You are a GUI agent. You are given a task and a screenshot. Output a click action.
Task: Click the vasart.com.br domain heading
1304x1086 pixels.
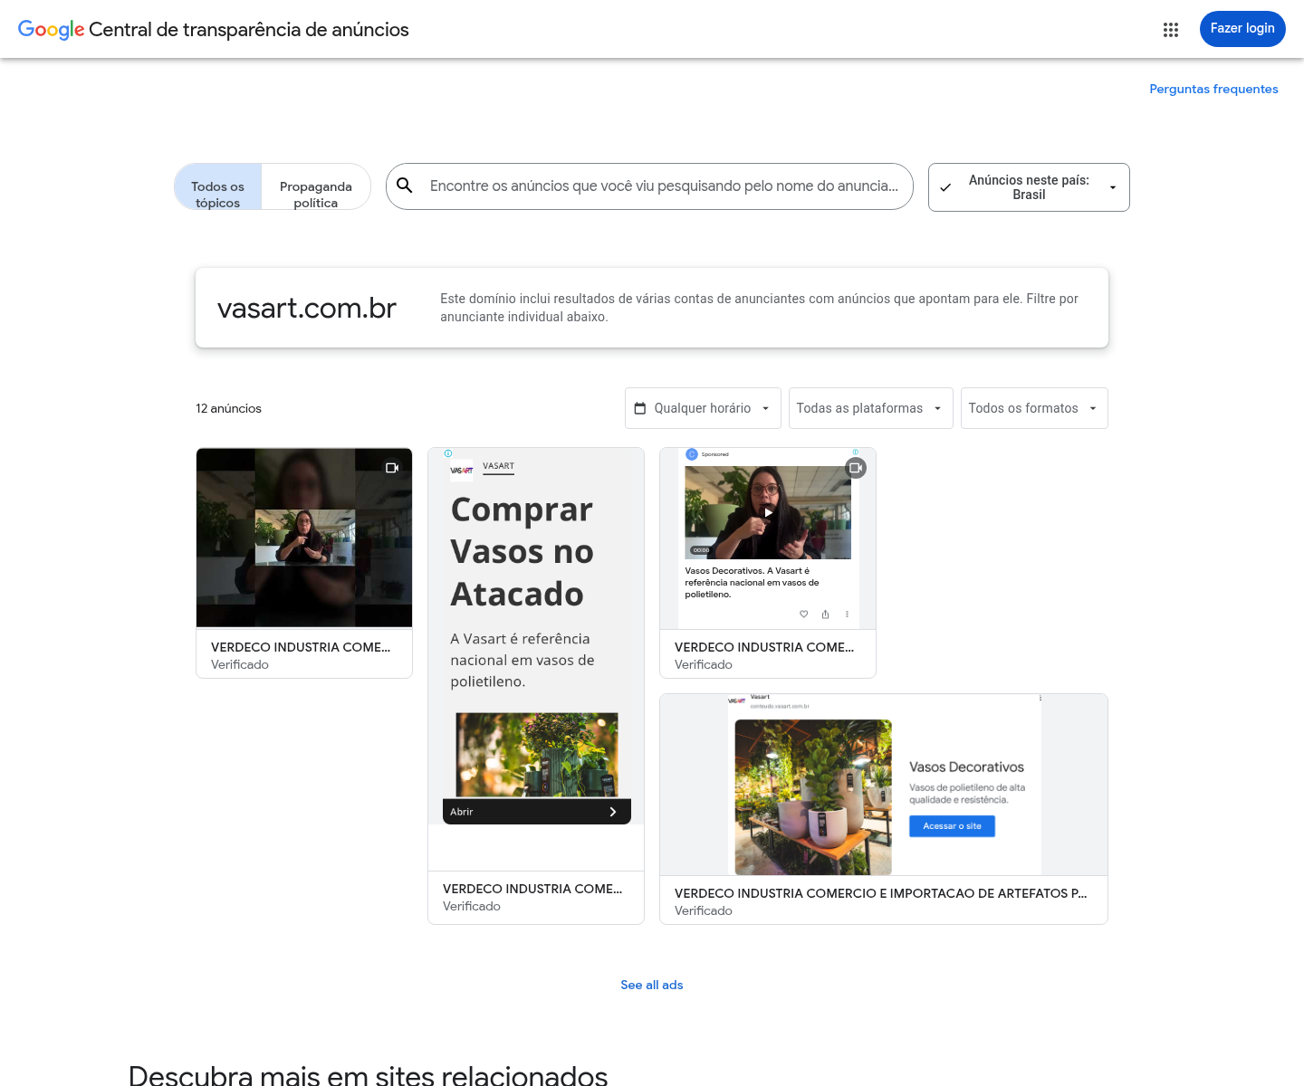coord(307,309)
